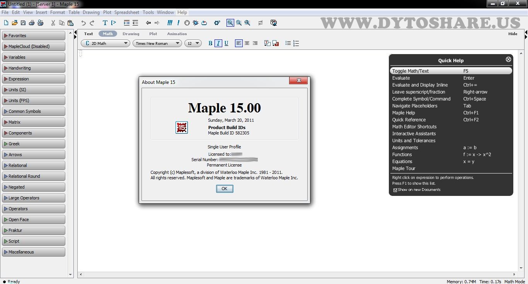
Task: Click the open file folder icon
Action: [15, 23]
